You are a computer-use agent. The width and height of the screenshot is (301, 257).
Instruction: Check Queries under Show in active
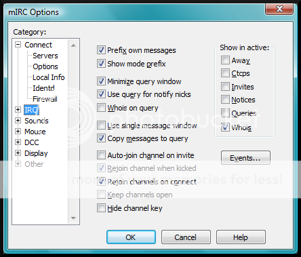point(225,113)
